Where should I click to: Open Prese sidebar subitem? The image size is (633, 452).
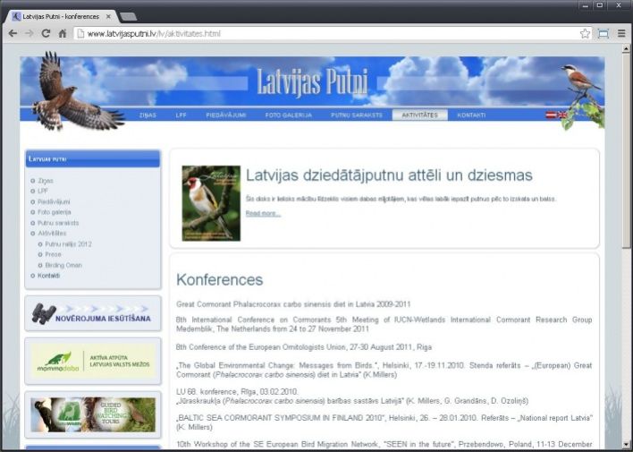coord(53,254)
